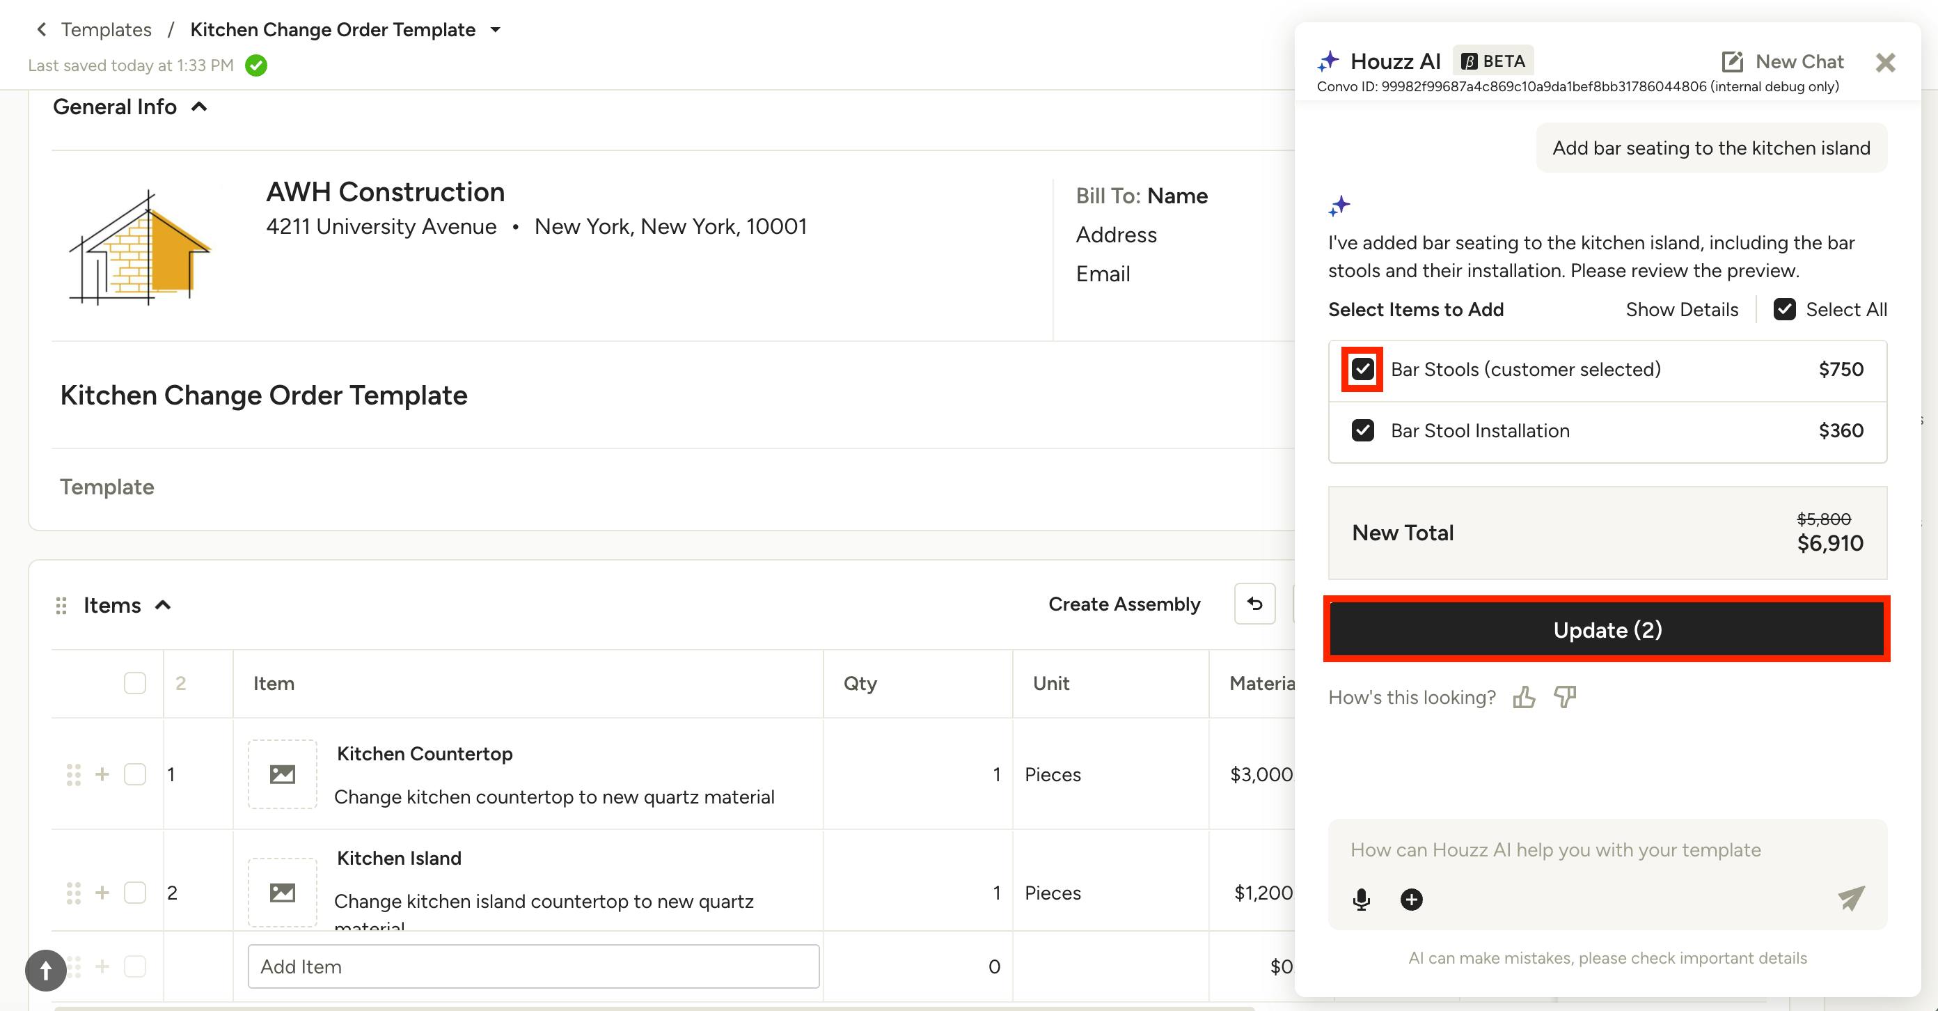Grab the Kitchen Countertop row drag handle
The width and height of the screenshot is (1938, 1011).
tap(73, 774)
